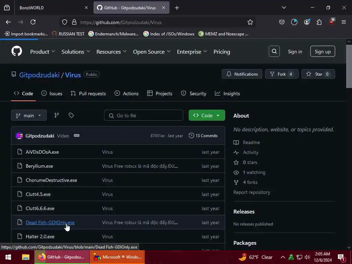View branches icon next to main
The height and width of the screenshot is (264, 352).
pos(57,115)
